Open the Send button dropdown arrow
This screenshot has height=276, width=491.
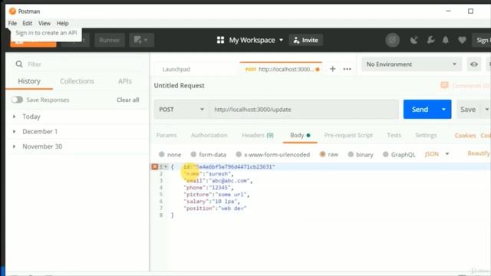(443, 110)
